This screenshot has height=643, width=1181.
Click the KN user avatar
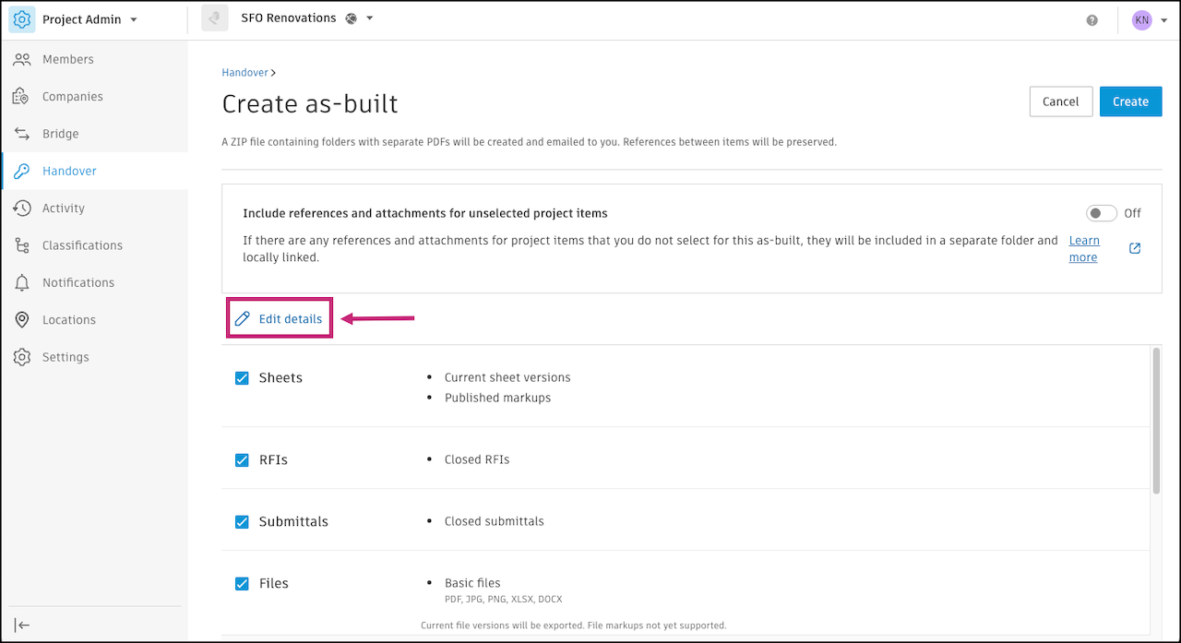pyautogui.click(x=1142, y=20)
